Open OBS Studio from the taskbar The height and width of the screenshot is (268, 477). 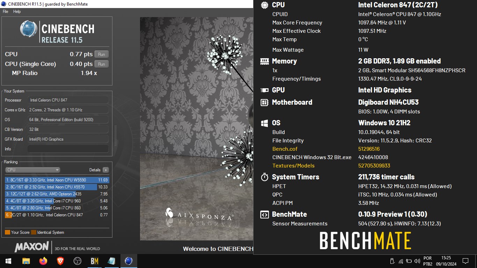click(78, 261)
